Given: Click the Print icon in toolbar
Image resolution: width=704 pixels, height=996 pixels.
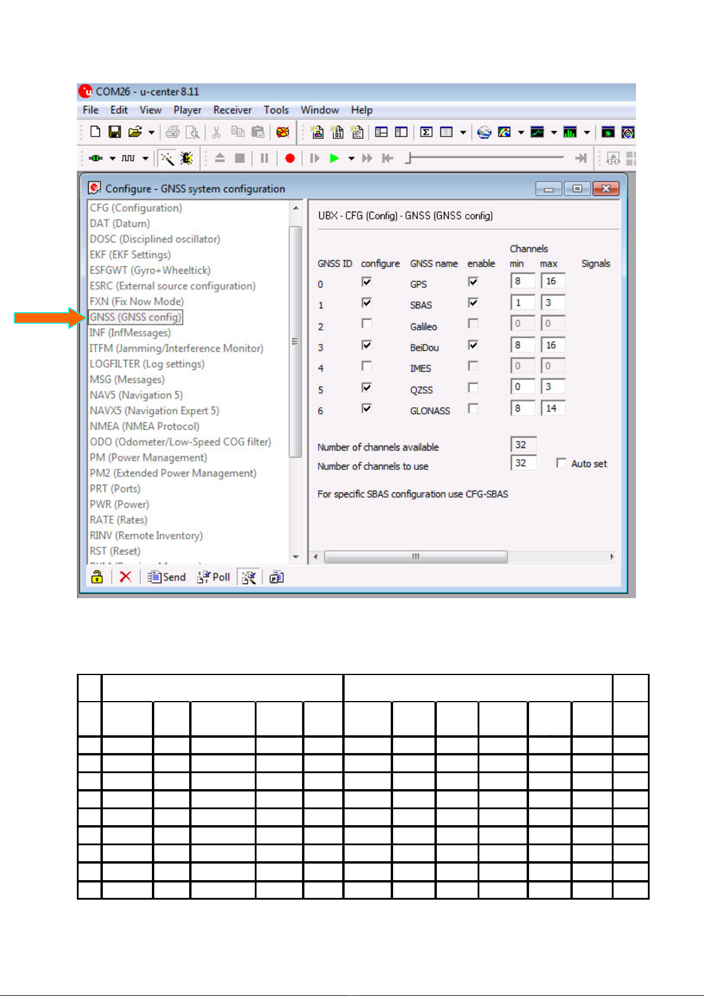Looking at the screenshot, I should (173, 132).
